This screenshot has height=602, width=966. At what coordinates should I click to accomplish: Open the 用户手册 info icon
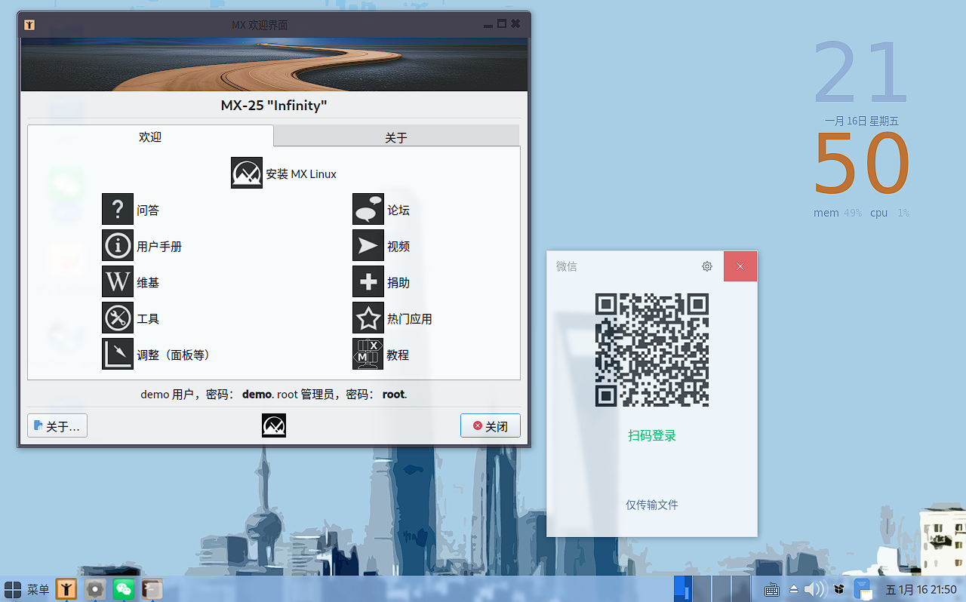click(118, 245)
